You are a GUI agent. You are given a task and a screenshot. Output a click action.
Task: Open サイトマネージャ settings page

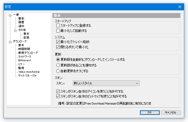(x=27, y=76)
